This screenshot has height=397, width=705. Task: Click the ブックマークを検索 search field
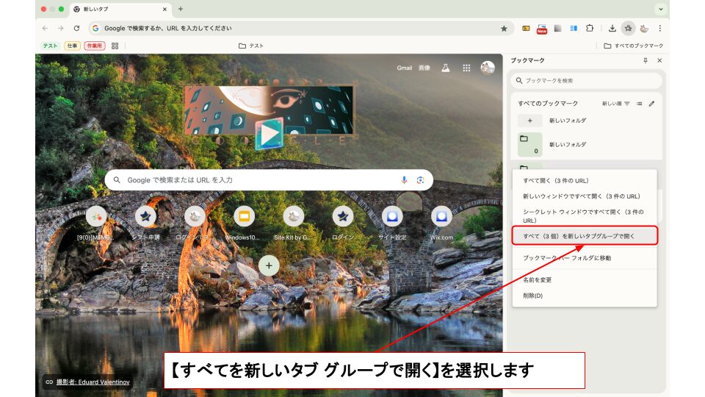coord(587,80)
